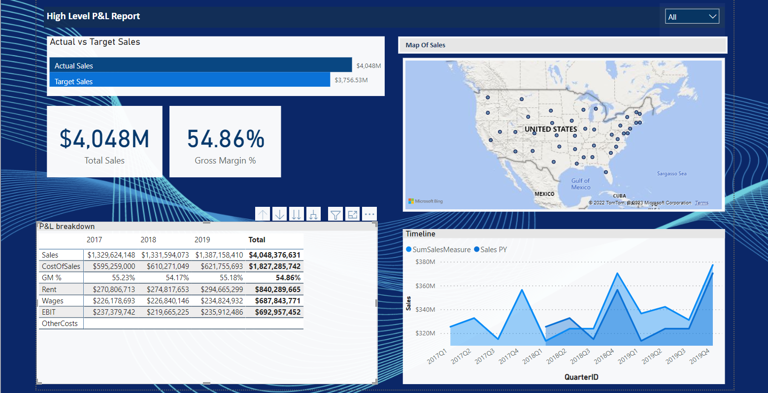
Task: Click the Total Sales $4,048M card
Action: coord(104,142)
